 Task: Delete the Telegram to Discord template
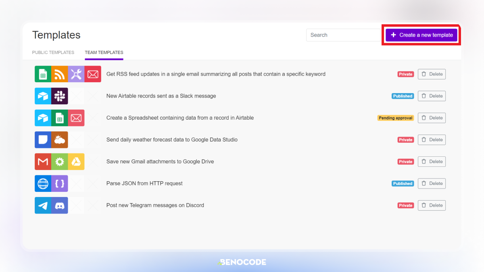point(432,205)
